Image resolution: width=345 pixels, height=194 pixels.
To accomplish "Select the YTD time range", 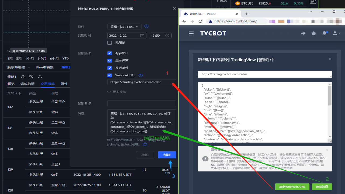I will pos(65,58).
